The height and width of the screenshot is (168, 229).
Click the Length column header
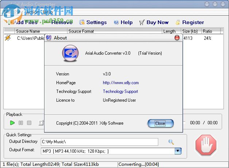[172, 31]
